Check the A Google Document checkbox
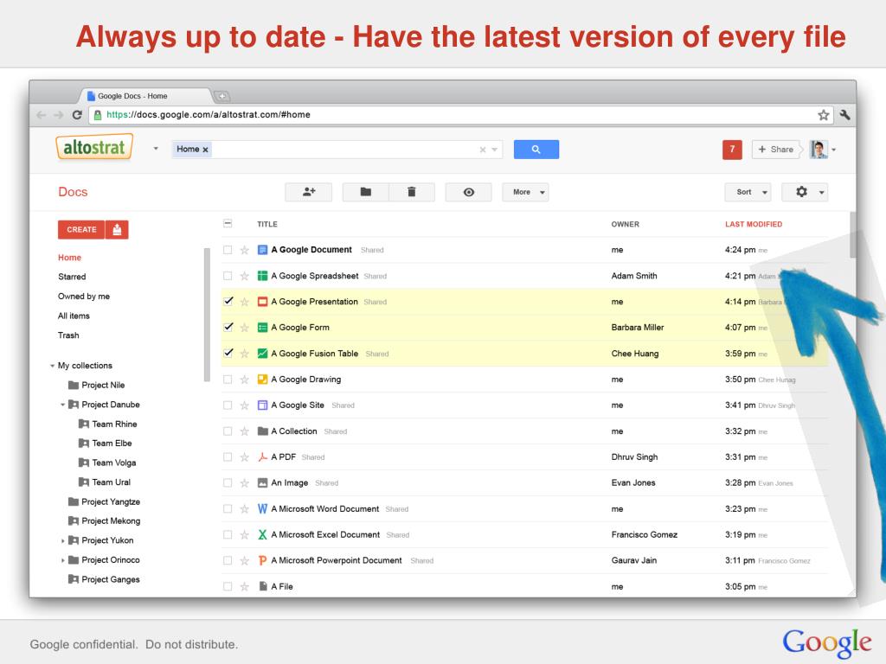The image size is (886, 664). point(228,250)
